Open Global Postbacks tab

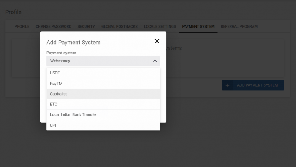119,26
